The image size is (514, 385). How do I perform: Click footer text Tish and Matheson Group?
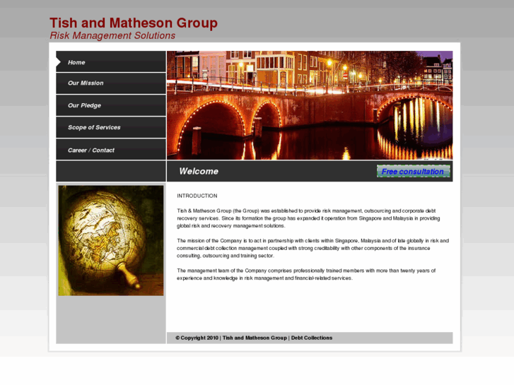255,338
